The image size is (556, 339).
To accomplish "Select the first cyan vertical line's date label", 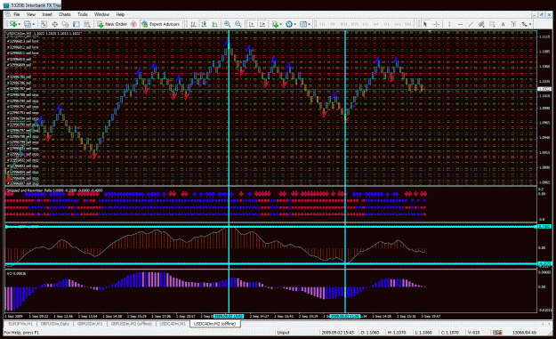I will (229, 316).
